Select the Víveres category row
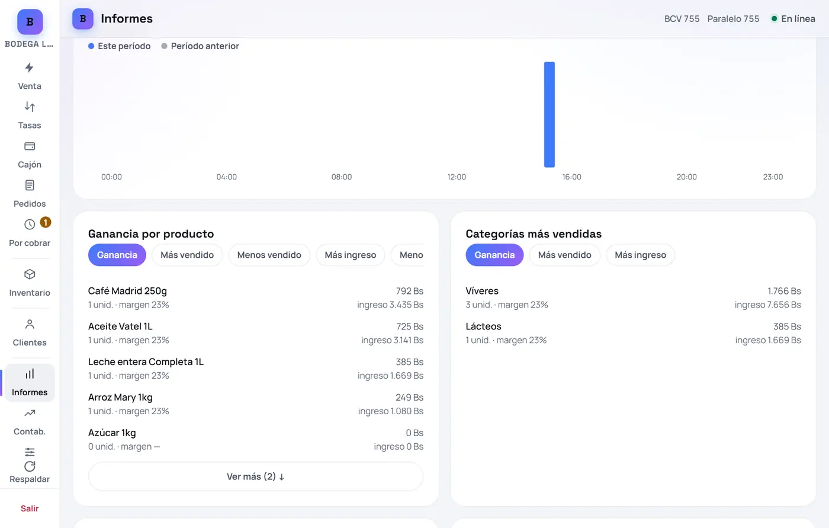Screen dimensions: 829x528 pyautogui.click(x=634, y=297)
